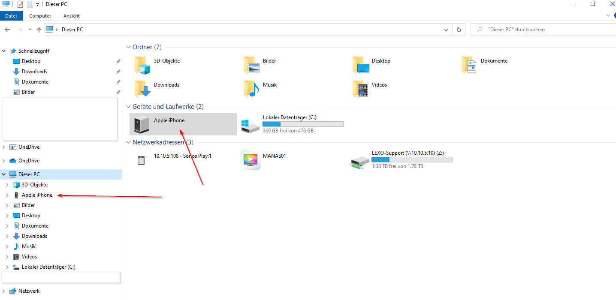
Task: Open the recent locations dropdown arrow
Action: pos(30,30)
